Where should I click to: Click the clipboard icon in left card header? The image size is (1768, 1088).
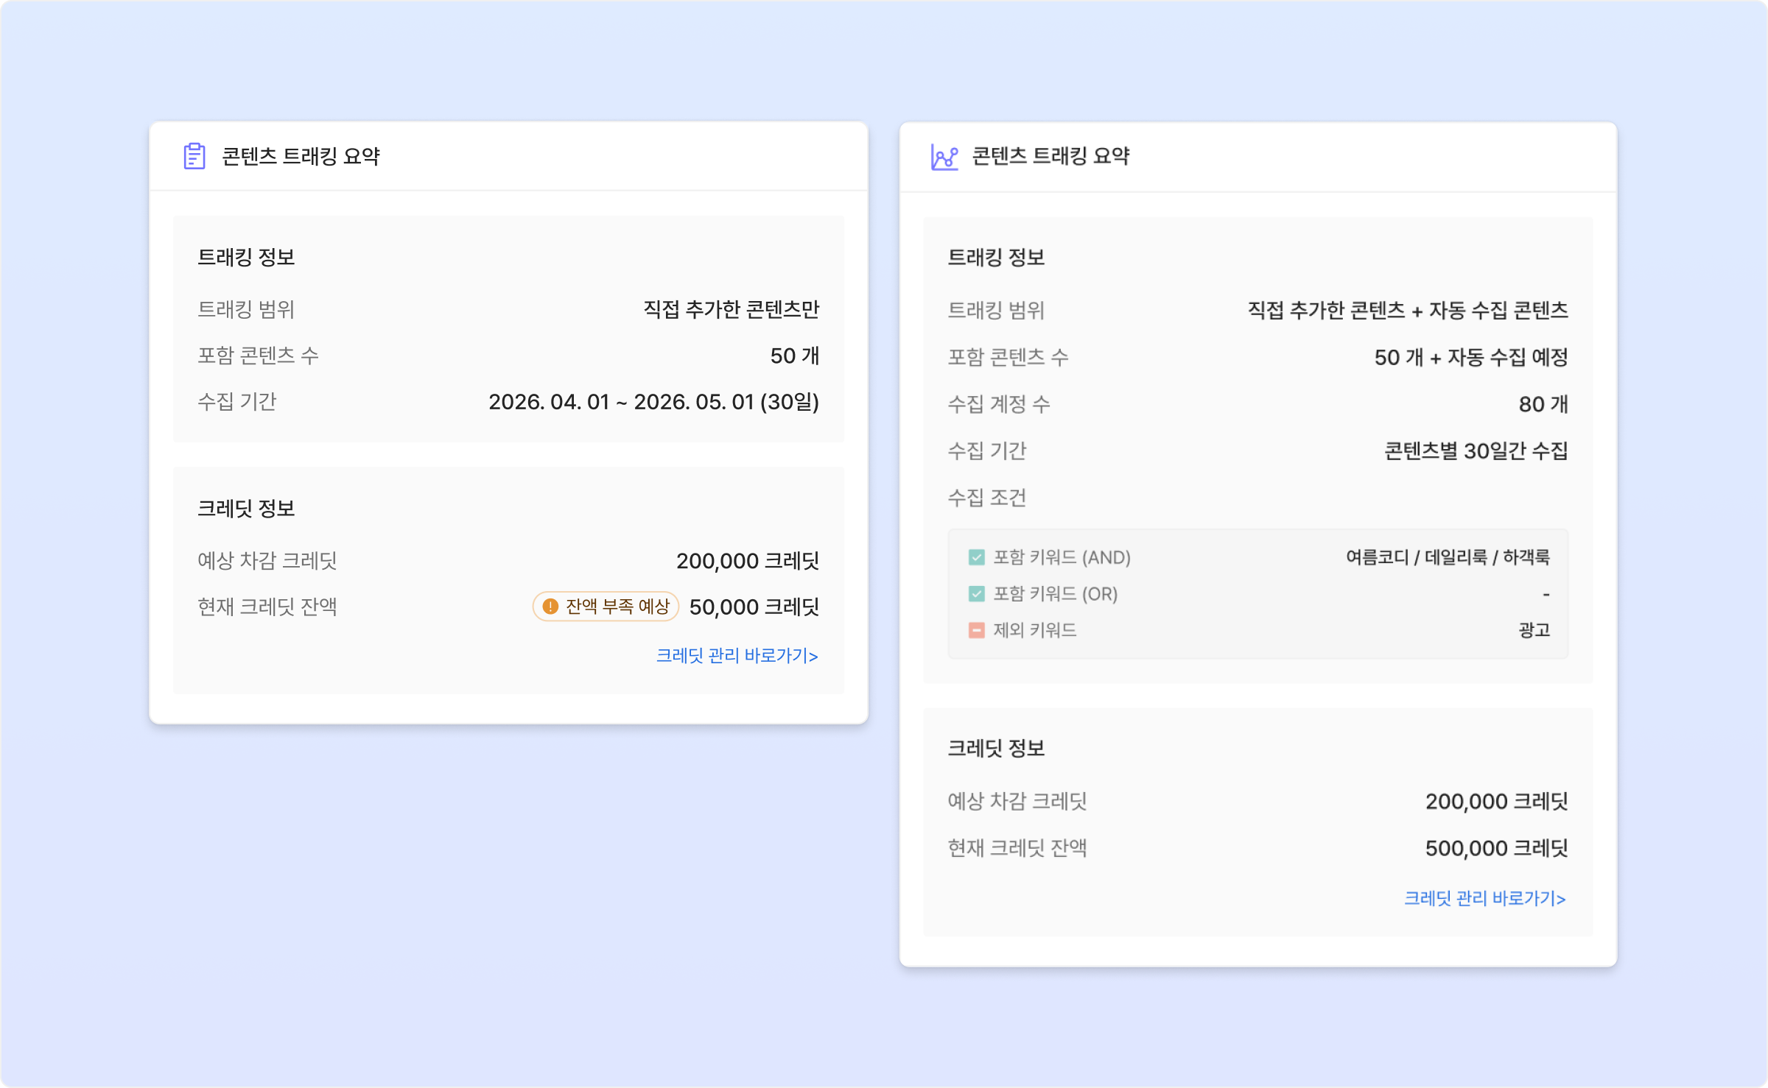coord(194,156)
